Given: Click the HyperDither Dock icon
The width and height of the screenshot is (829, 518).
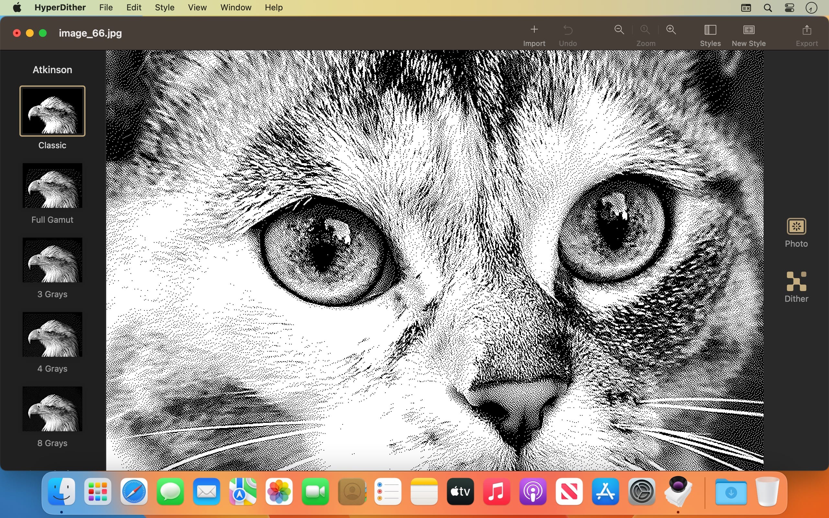Looking at the screenshot, I should coord(678,491).
